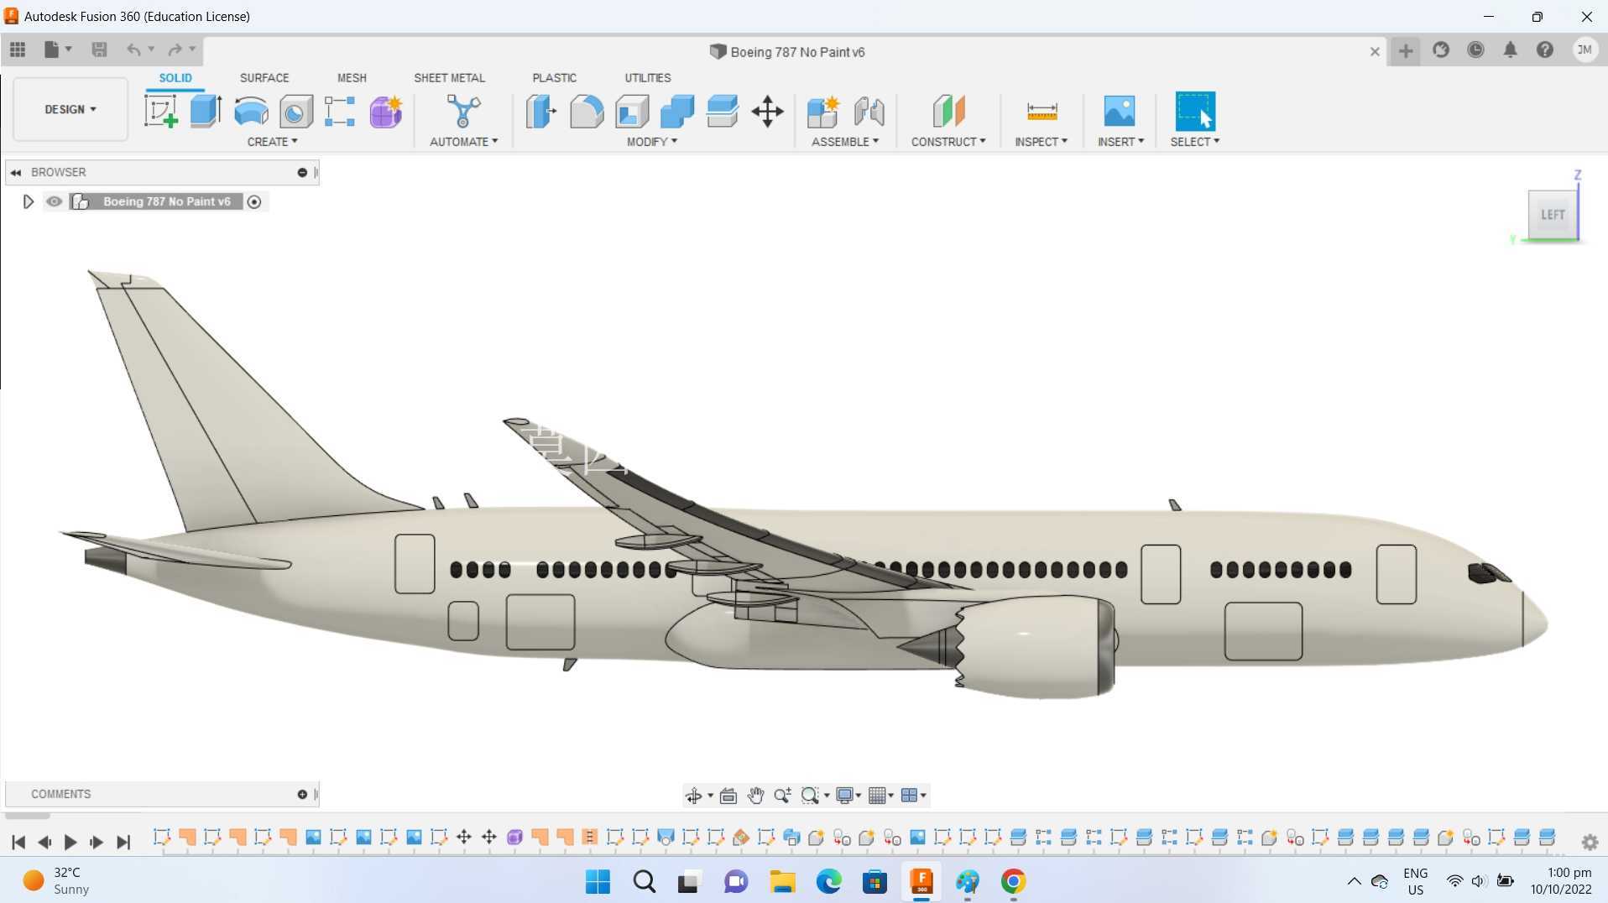Select the Create Sketch tool
This screenshot has width=1608, height=903.
click(160, 111)
